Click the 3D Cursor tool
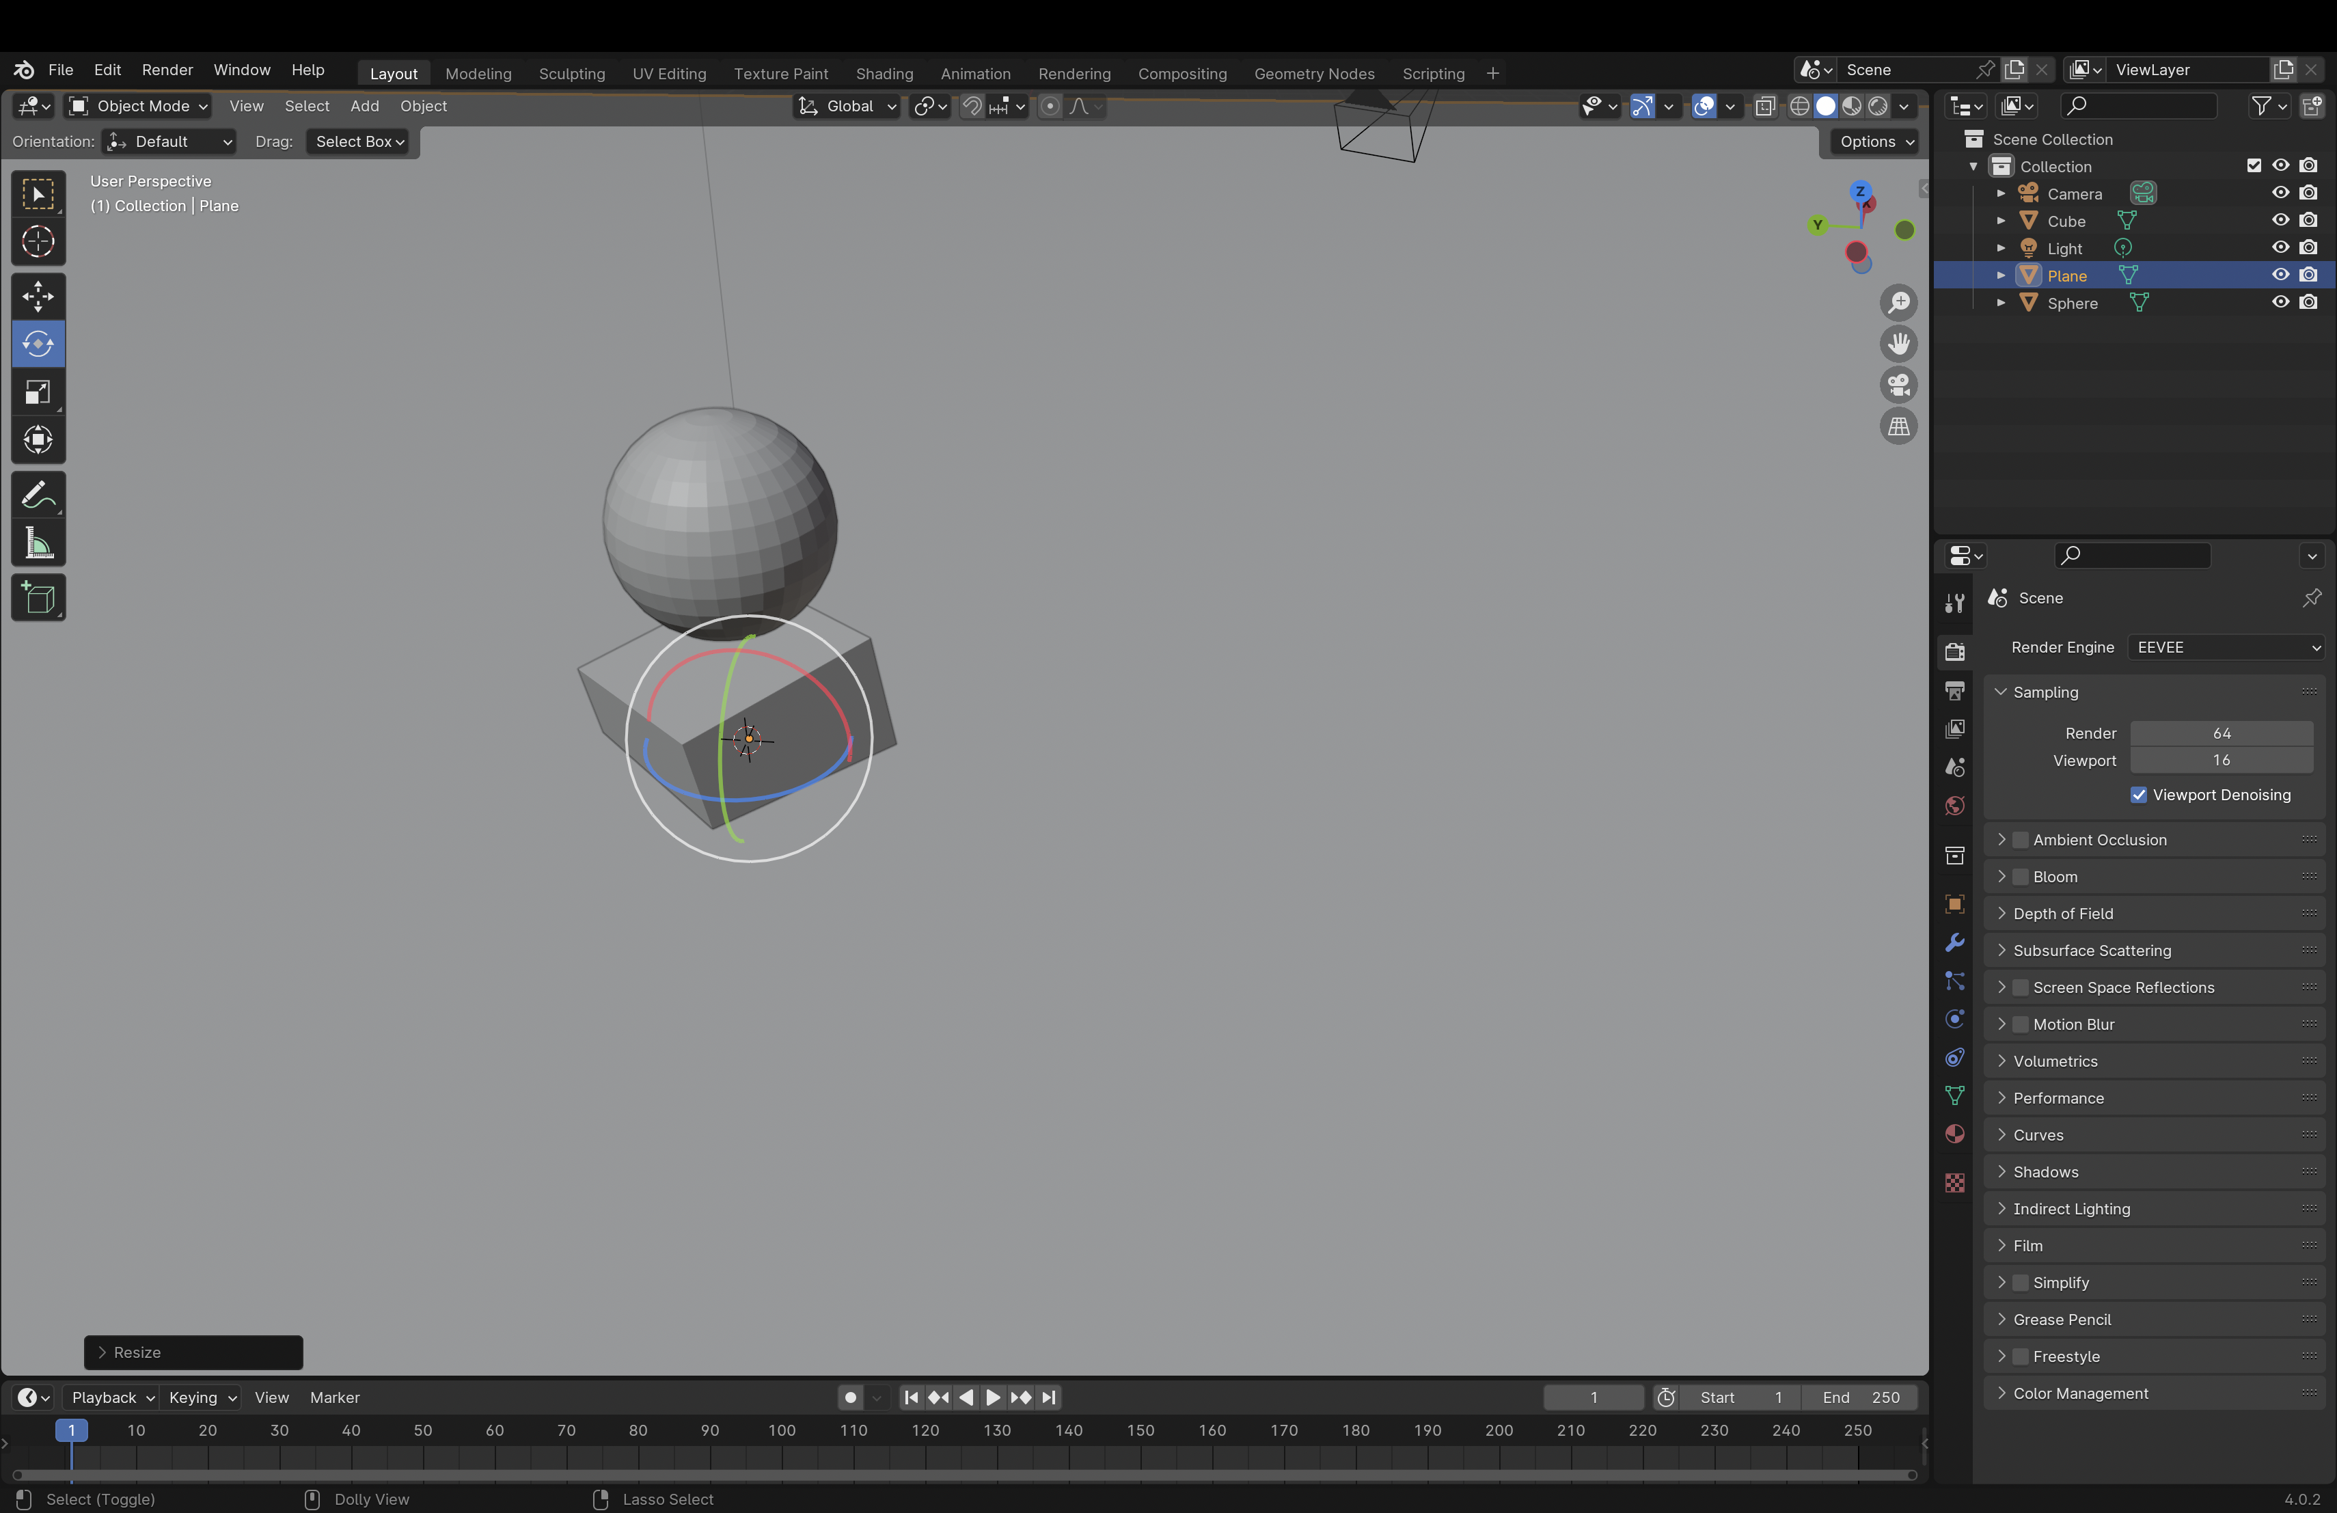Viewport: 2337px width, 1513px height. (38, 241)
